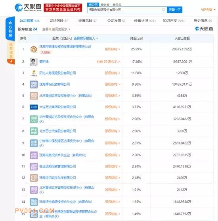Viewport: 218px width, 221px height.
Task: Clear the search box with the clear icon
Action: pyautogui.click(x=163, y=10)
